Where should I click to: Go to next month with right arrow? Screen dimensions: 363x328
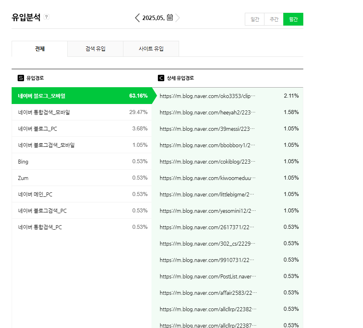(x=177, y=18)
